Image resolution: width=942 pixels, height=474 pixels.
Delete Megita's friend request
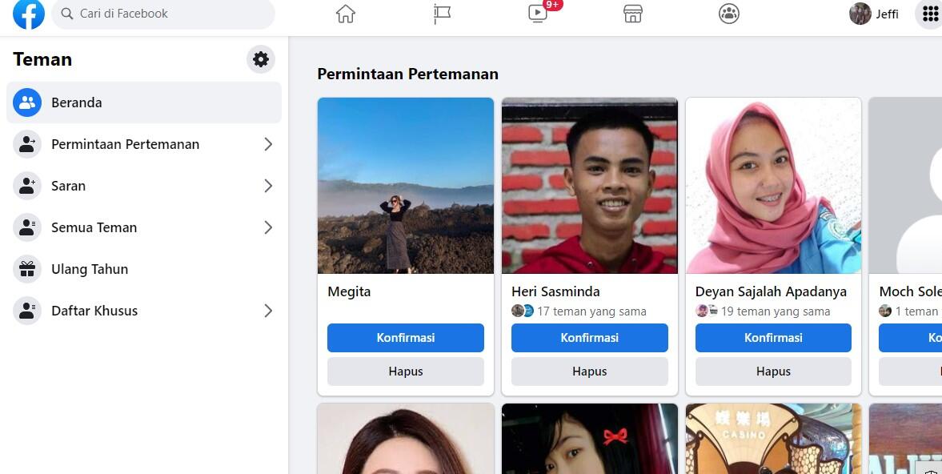tap(406, 372)
